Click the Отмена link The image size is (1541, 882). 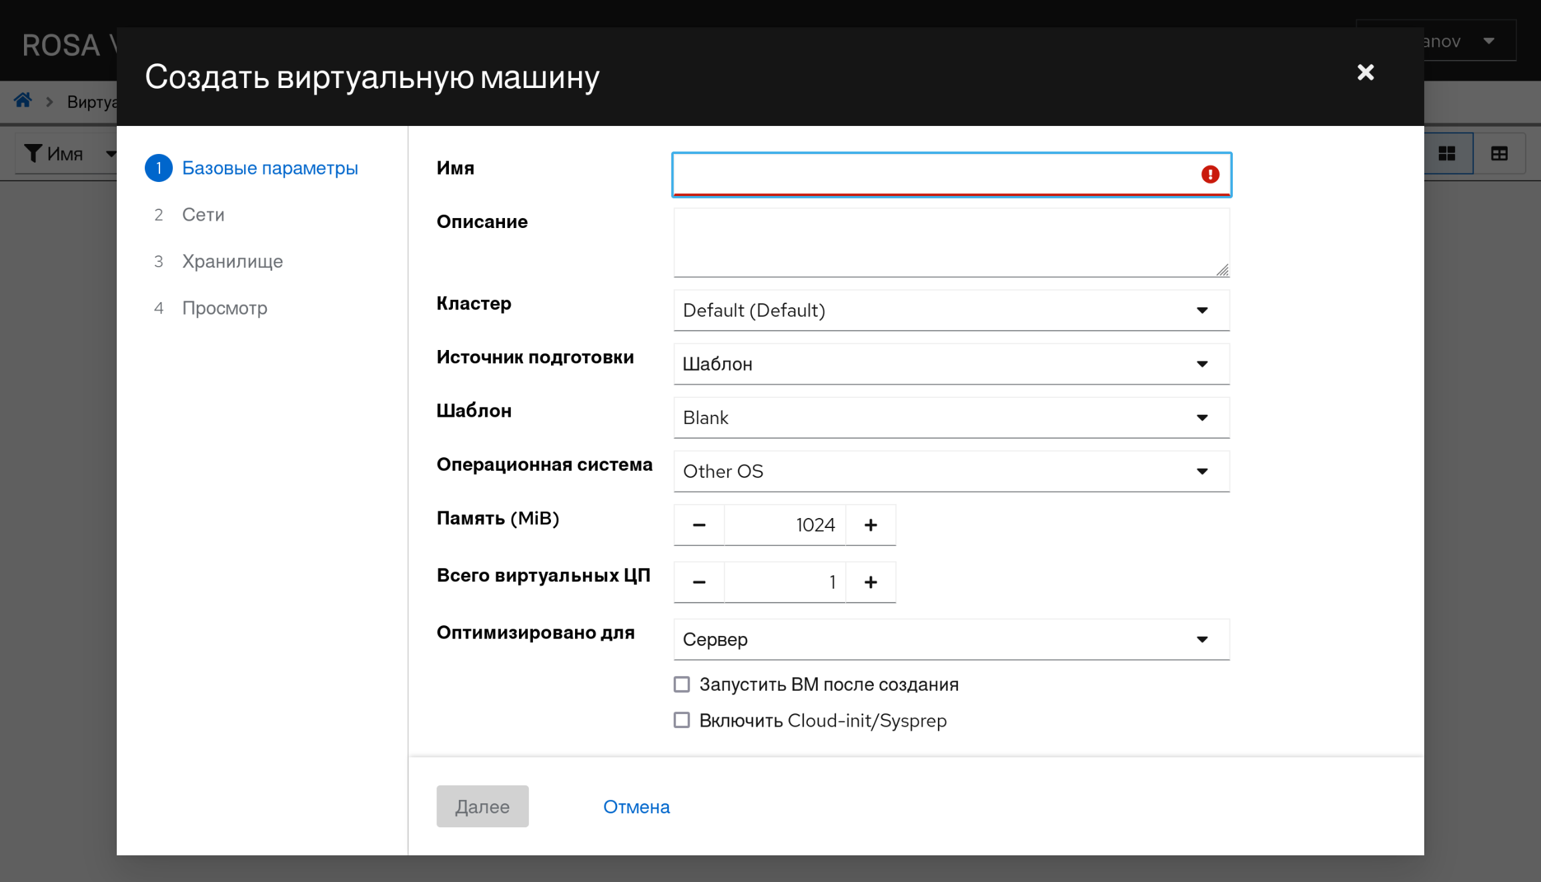[x=636, y=807]
